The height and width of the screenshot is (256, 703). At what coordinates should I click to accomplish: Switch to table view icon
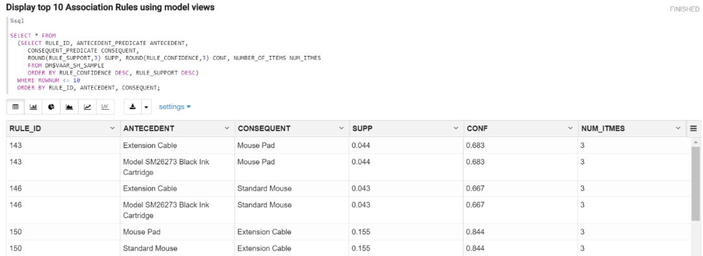point(15,107)
